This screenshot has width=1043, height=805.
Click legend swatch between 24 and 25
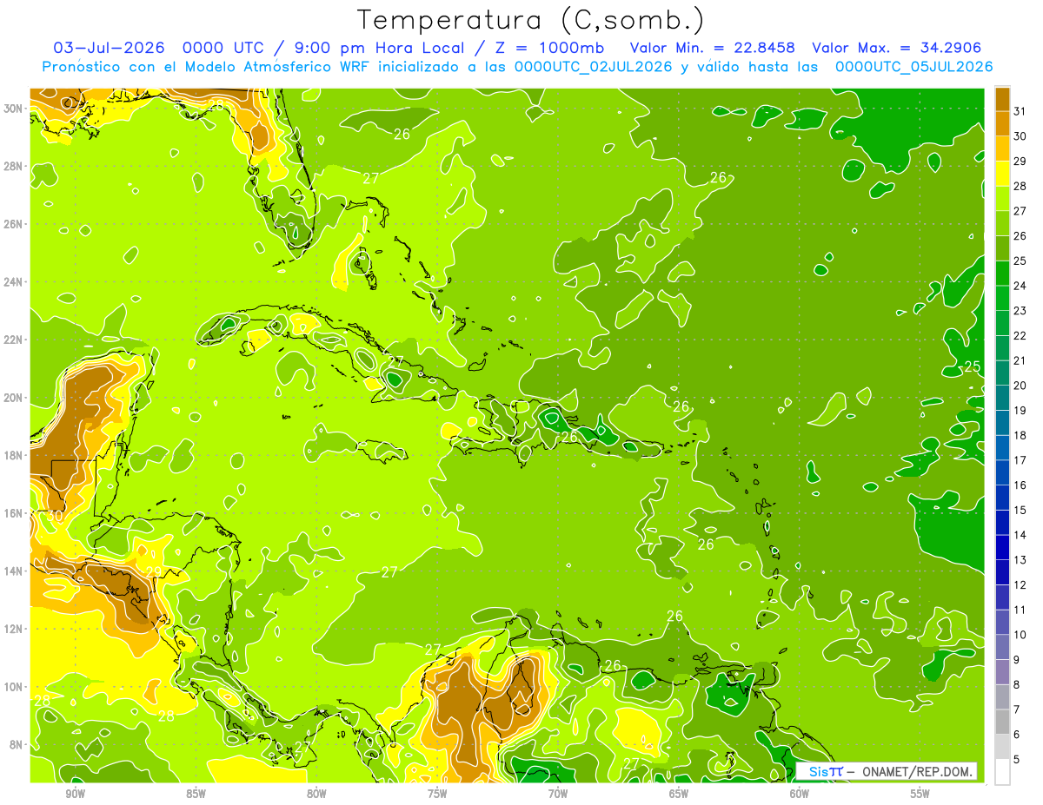tap(1002, 273)
